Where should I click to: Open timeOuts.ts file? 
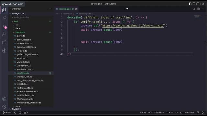coord(23,84)
